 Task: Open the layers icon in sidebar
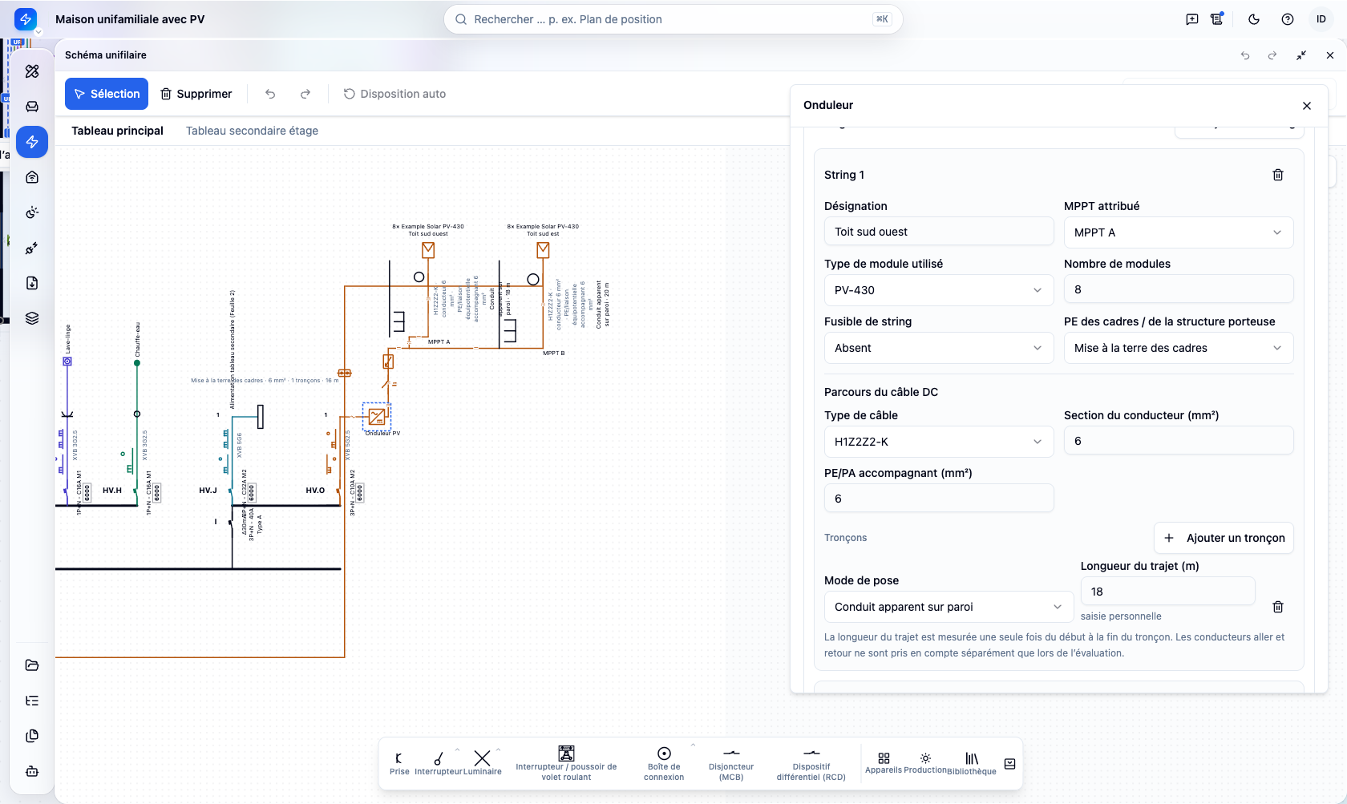pyautogui.click(x=32, y=318)
